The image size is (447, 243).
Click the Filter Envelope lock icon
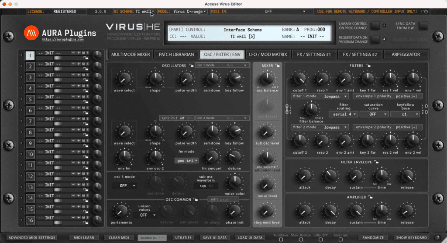tap(376, 162)
